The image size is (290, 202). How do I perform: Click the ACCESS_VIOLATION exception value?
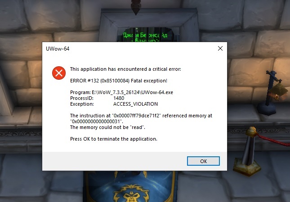pyautogui.click(x=135, y=104)
